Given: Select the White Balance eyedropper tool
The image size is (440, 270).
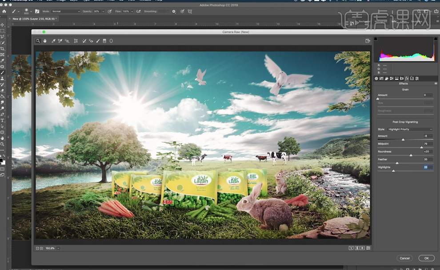Looking at the screenshot, I should 53,41.
